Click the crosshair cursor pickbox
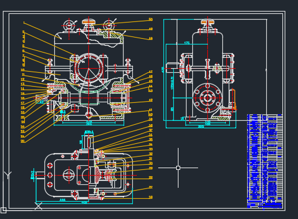The width and height of the screenshot is (298, 219). (178, 168)
